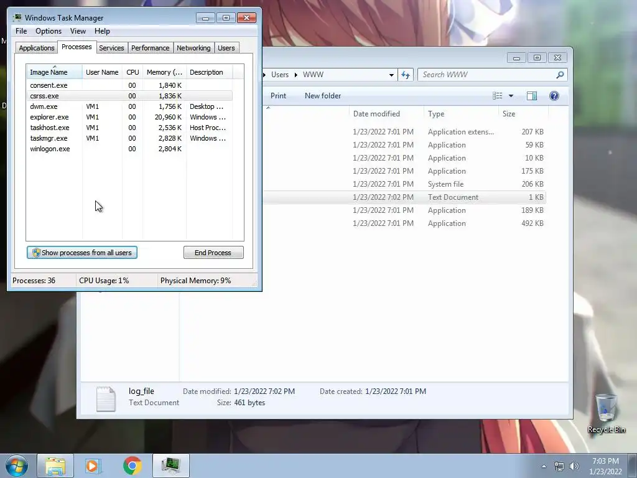The height and width of the screenshot is (478, 637).
Task: Open Task Manager File menu
Action: click(x=21, y=31)
